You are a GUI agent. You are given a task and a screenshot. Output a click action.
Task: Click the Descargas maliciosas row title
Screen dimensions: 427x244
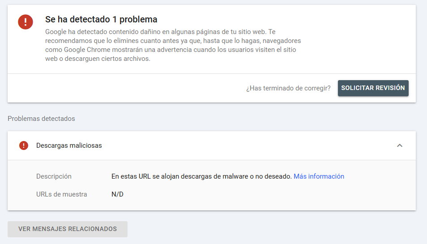tap(69, 146)
